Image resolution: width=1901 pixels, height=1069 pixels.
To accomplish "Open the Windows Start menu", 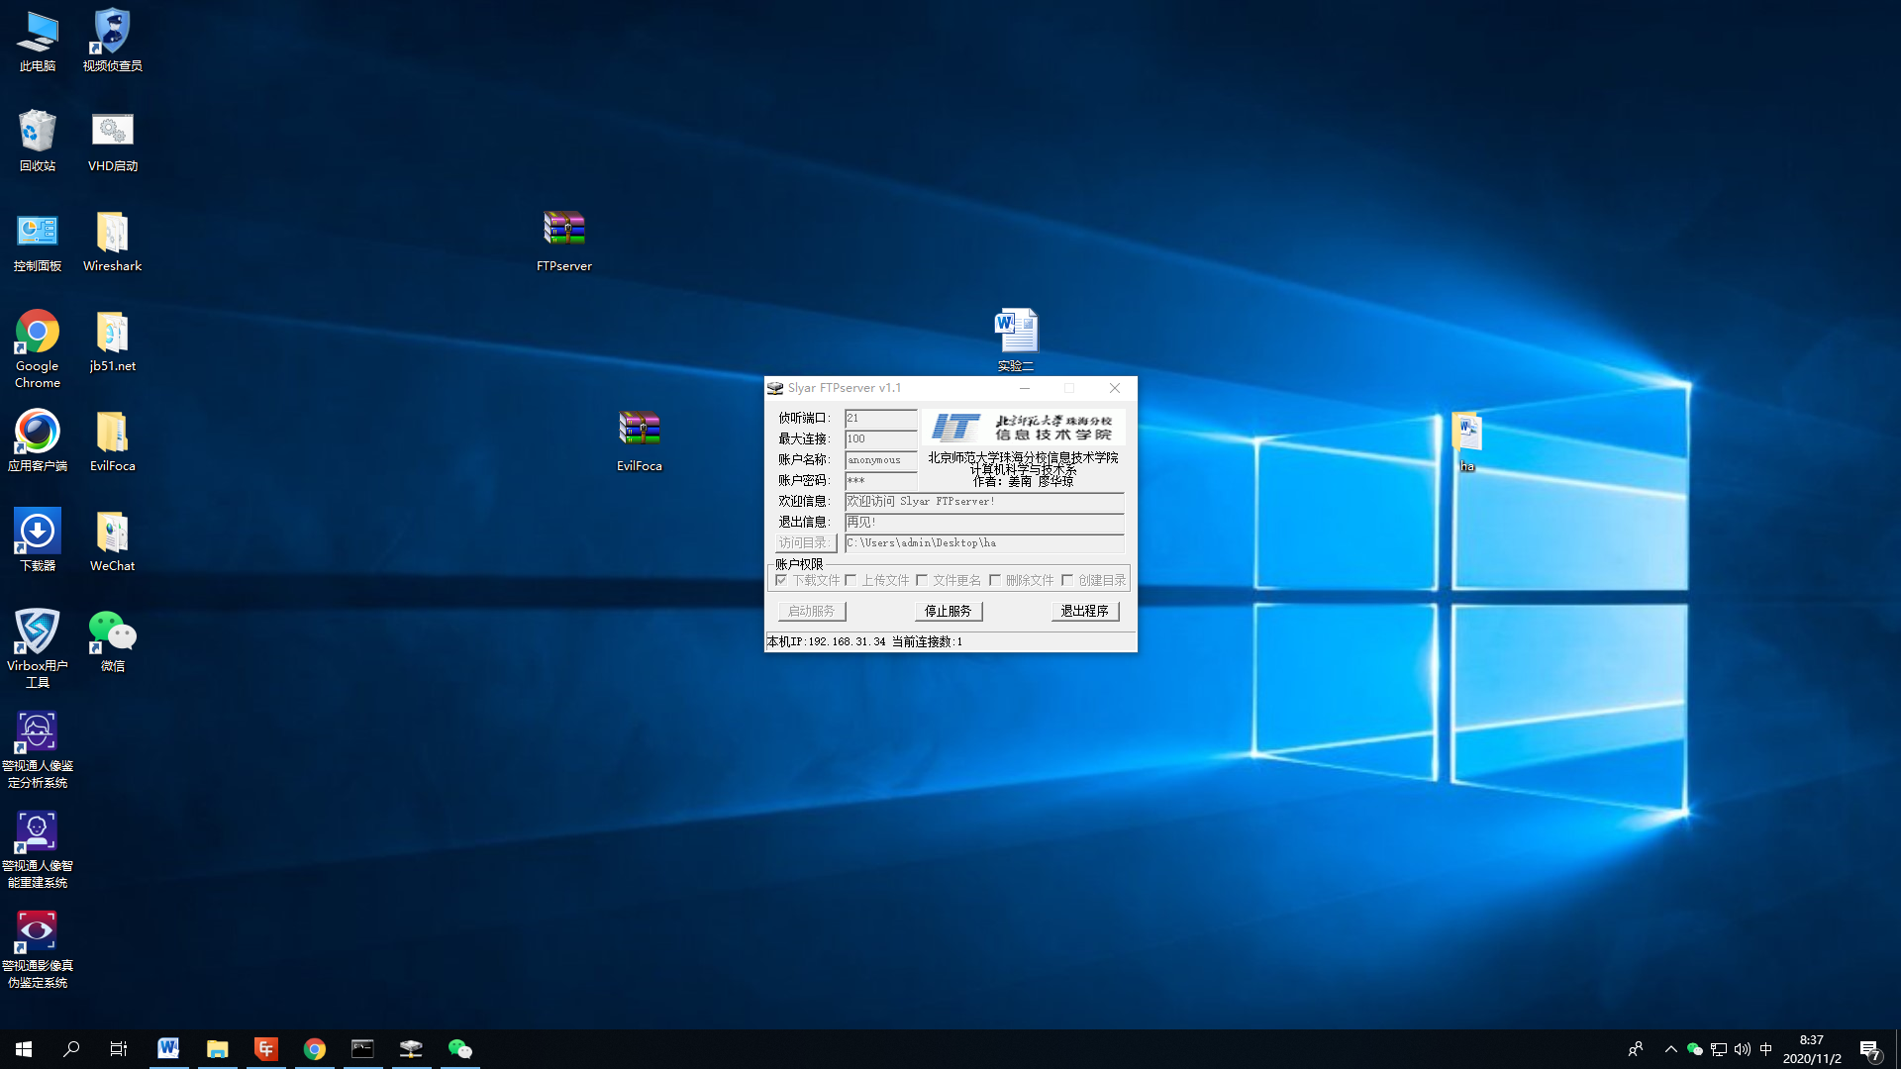I will pyautogui.click(x=24, y=1048).
